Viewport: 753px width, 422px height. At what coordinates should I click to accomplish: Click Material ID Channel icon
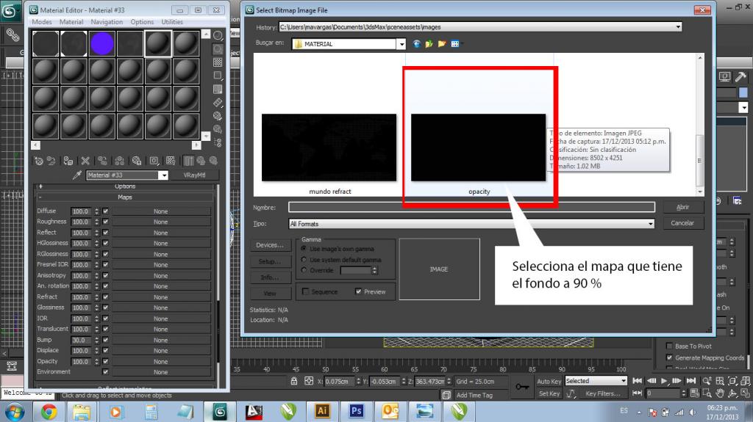pos(154,161)
